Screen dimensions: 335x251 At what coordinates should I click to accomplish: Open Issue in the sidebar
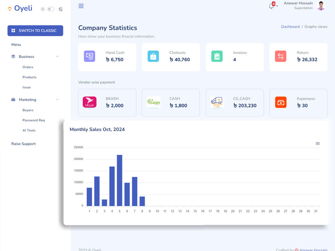[27, 87]
